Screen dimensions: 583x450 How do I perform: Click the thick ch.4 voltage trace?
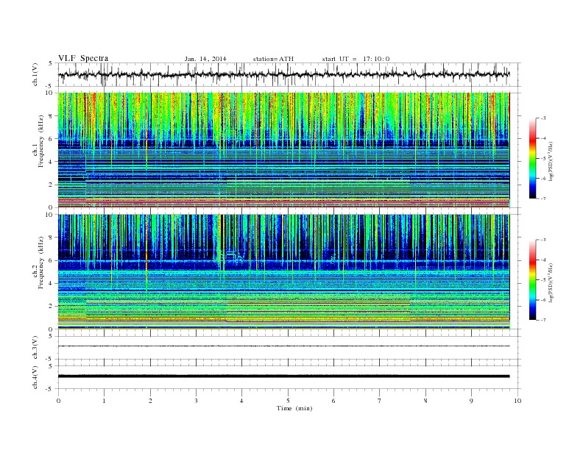(x=284, y=376)
